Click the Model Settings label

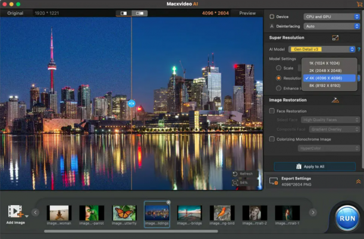[283, 59]
